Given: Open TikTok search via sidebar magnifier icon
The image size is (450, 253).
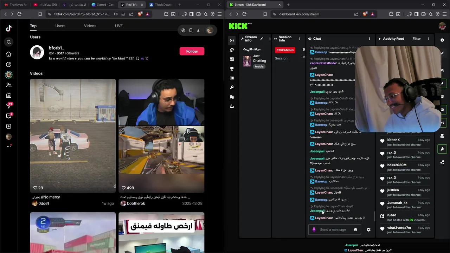Looking at the screenshot, I should tap(9, 42).
